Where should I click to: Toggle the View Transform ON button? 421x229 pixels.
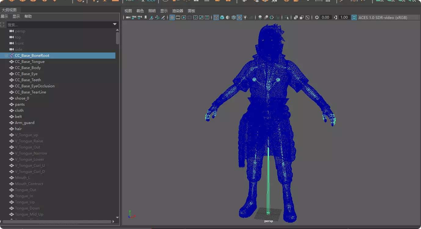[x=354, y=17]
